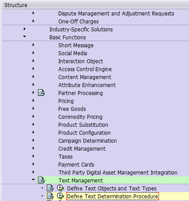Select the Payment Cards tree item
This screenshot has height=201, width=189.
76,164
